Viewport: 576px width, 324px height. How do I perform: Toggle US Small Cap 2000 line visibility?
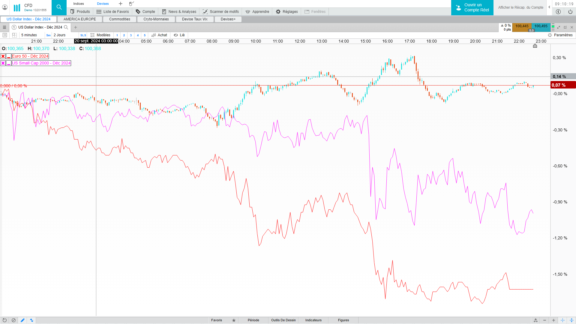(9, 63)
